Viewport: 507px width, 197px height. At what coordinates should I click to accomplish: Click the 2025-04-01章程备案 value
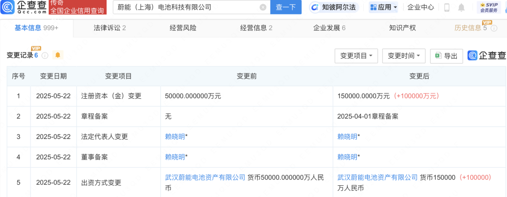coord(368,117)
